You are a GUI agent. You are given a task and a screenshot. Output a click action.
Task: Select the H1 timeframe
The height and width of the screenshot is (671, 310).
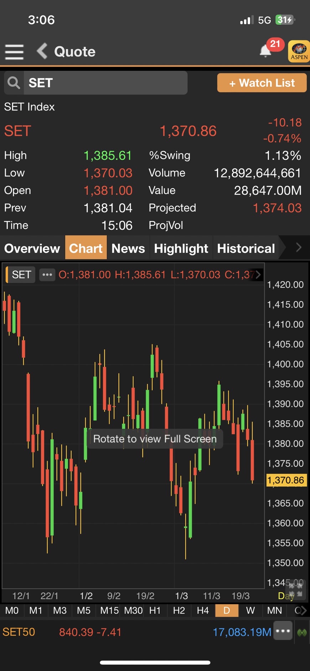pos(155,610)
